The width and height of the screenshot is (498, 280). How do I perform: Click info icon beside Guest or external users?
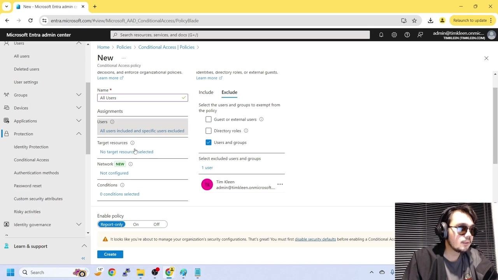point(261,119)
